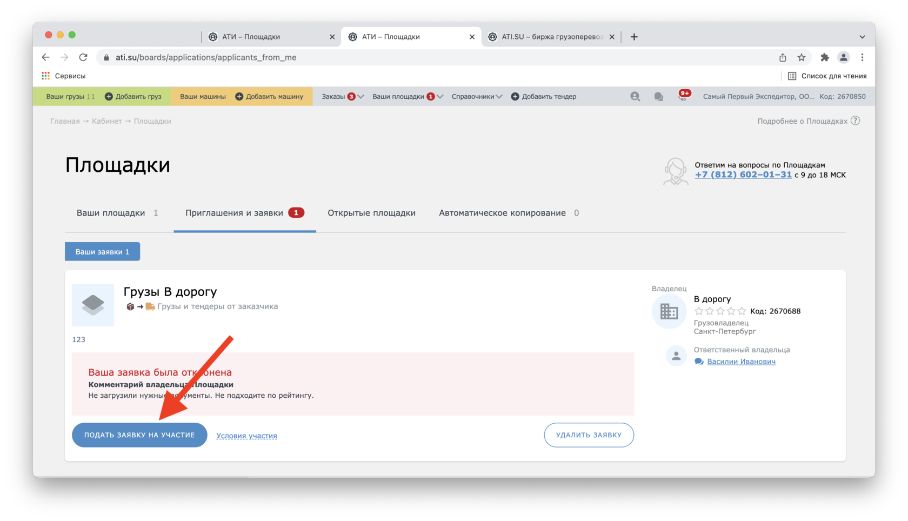This screenshot has width=908, height=521.
Task: Go to Кабинет breadcrumb
Action: [x=107, y=121]
